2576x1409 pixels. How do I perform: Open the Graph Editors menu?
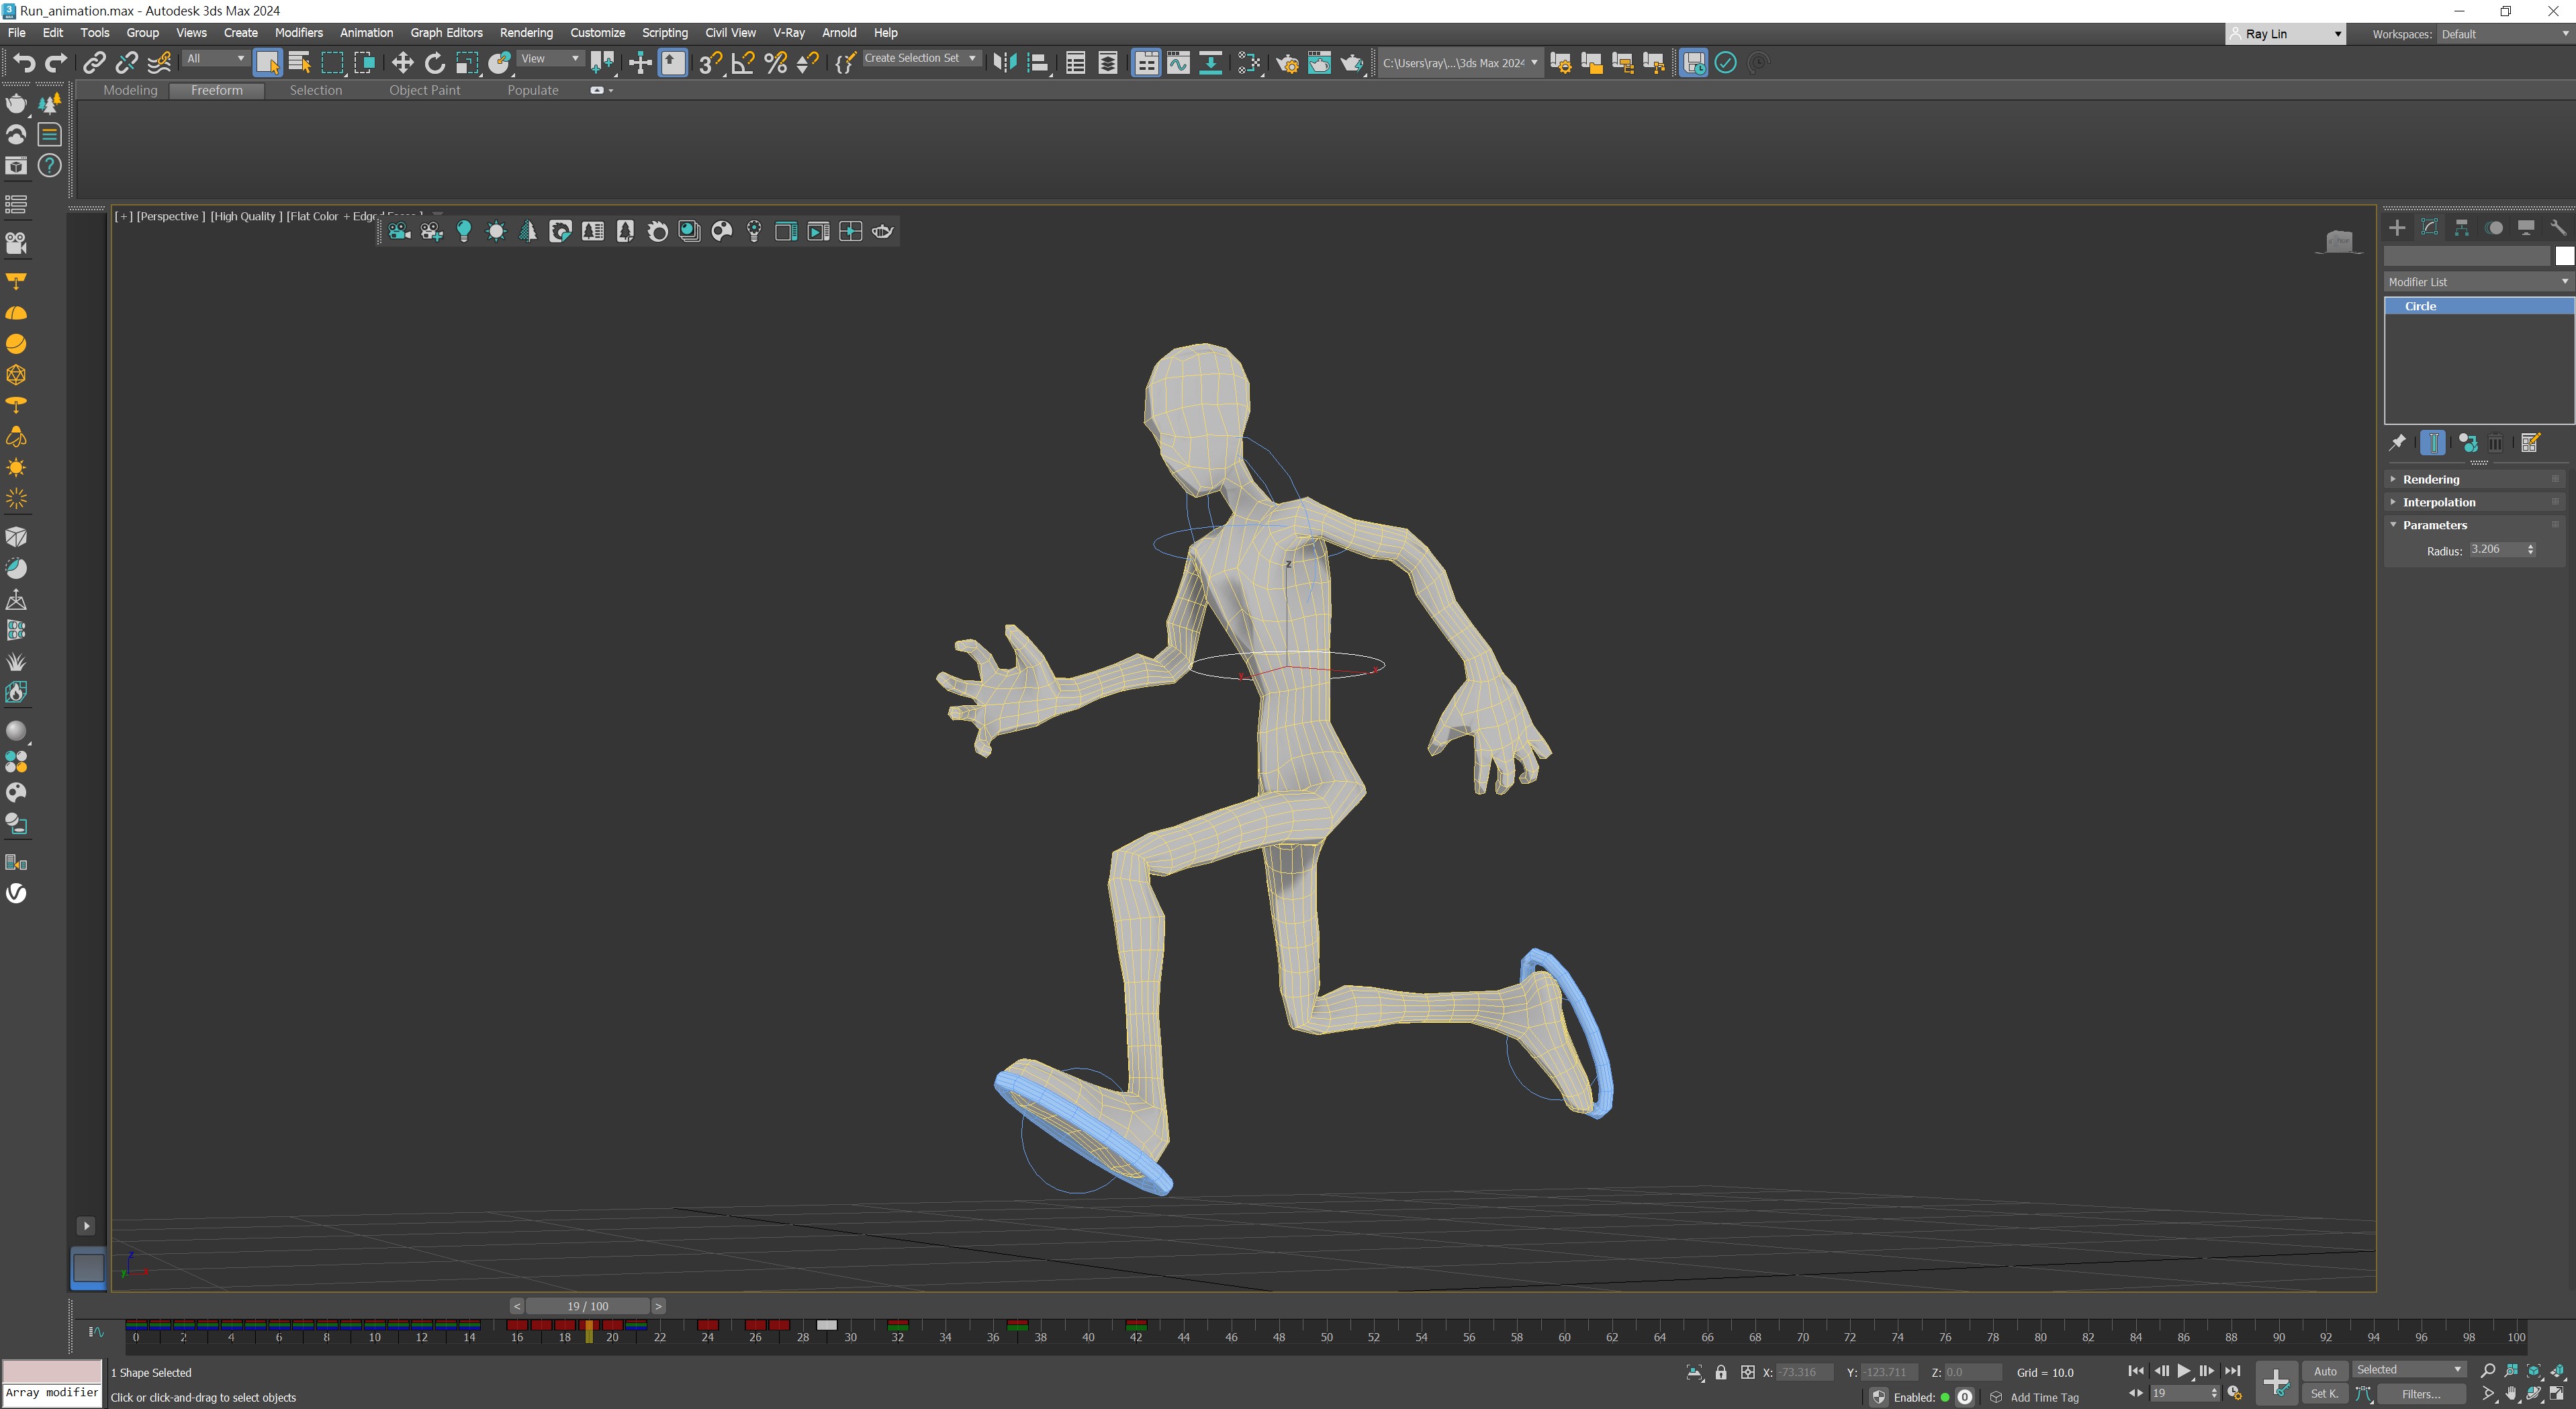[x=446, y=33]
